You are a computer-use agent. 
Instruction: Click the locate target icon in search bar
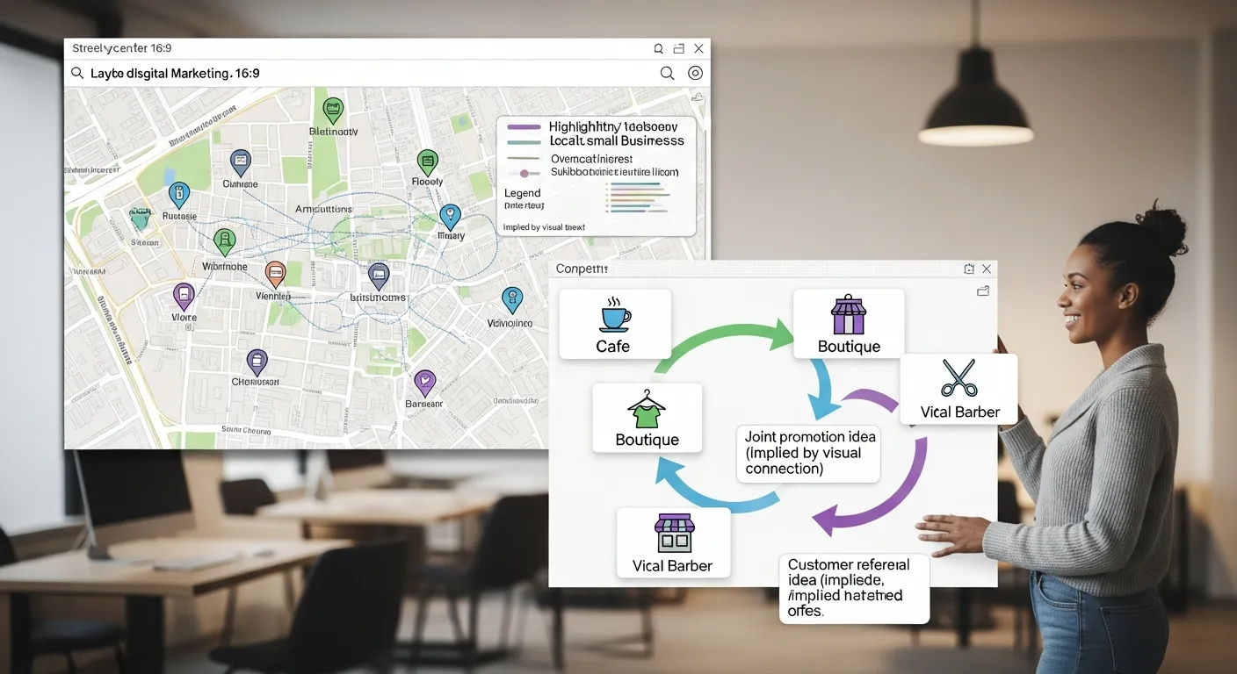(695, 74)
